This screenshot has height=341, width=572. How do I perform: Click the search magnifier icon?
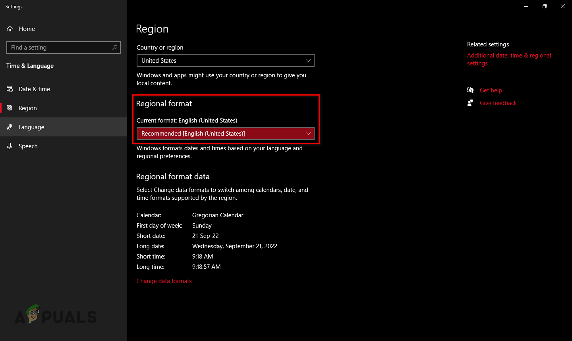[x=115, y=48]
